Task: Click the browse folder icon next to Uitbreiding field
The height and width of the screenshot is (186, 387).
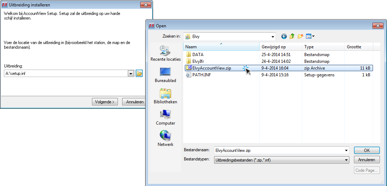Action: tap(139, 73)
